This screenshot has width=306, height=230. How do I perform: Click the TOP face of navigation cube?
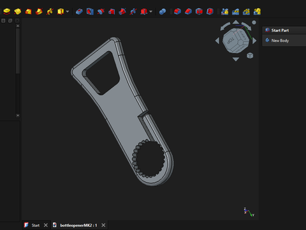(231, 40)
